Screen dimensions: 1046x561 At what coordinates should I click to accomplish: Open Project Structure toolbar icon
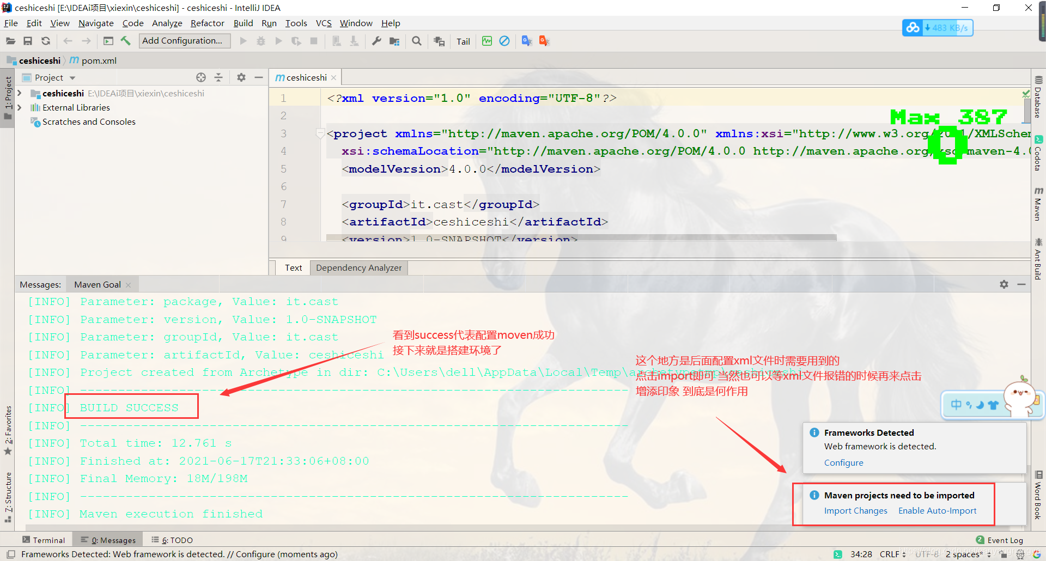click(394, 41)
